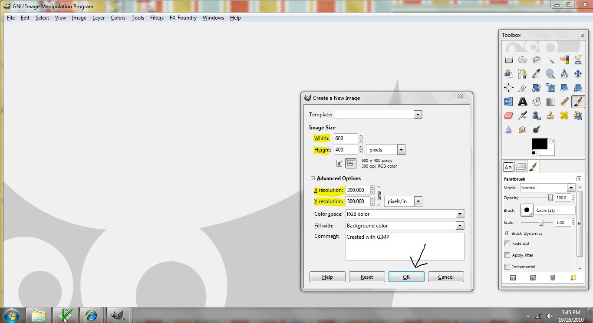Select the Alignment tool
Viewport: 593px width, 323px height.
(509, 88)
